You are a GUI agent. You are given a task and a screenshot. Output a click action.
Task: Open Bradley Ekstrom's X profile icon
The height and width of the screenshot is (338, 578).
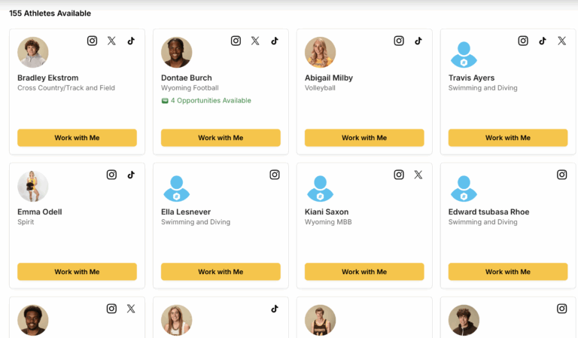tap(111, 41)
